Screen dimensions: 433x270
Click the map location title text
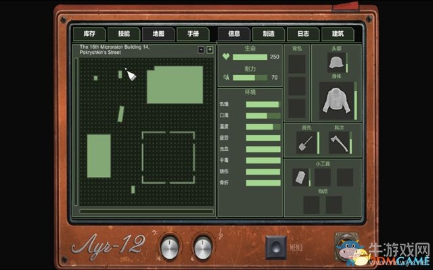pyautogui.click(x=114, y=49)
